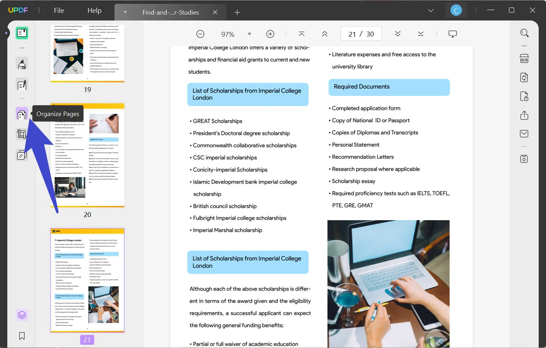The image size is (546, 348).
Task: Open the zoom level dropdown arrow
Action: 250,34
